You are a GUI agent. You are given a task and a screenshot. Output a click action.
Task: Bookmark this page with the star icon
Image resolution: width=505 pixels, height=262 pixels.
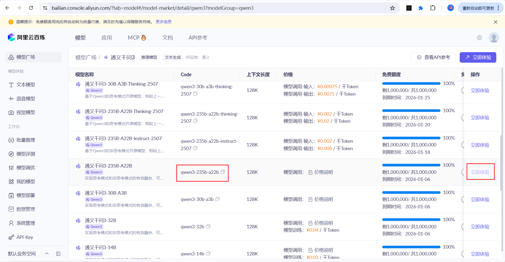click(393, 8)
